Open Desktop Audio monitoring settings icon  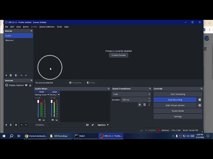44,120
